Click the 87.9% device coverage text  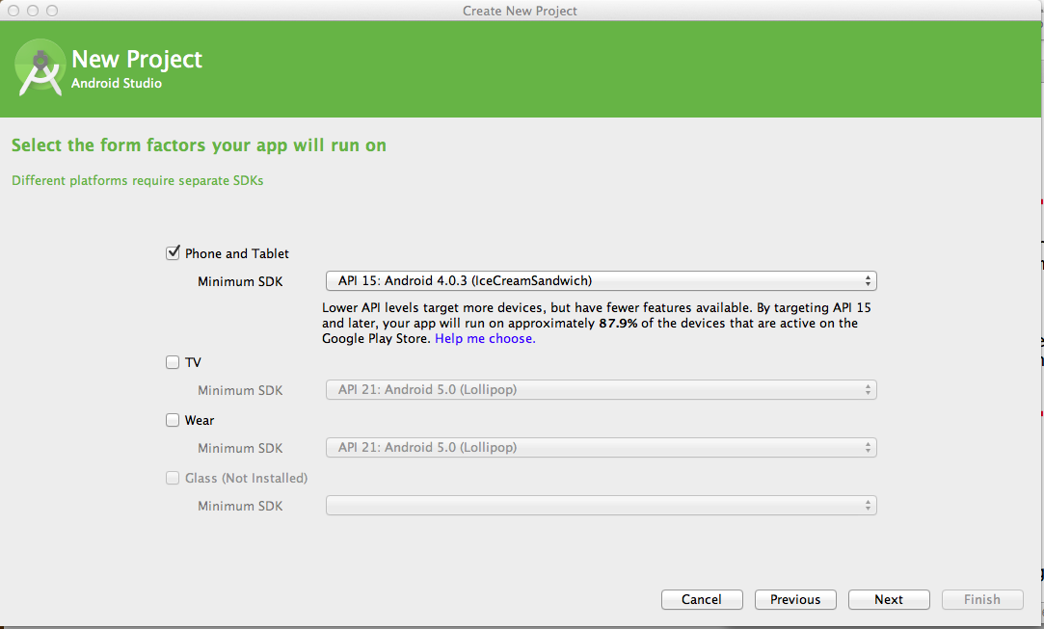click(x=618, y=324)
